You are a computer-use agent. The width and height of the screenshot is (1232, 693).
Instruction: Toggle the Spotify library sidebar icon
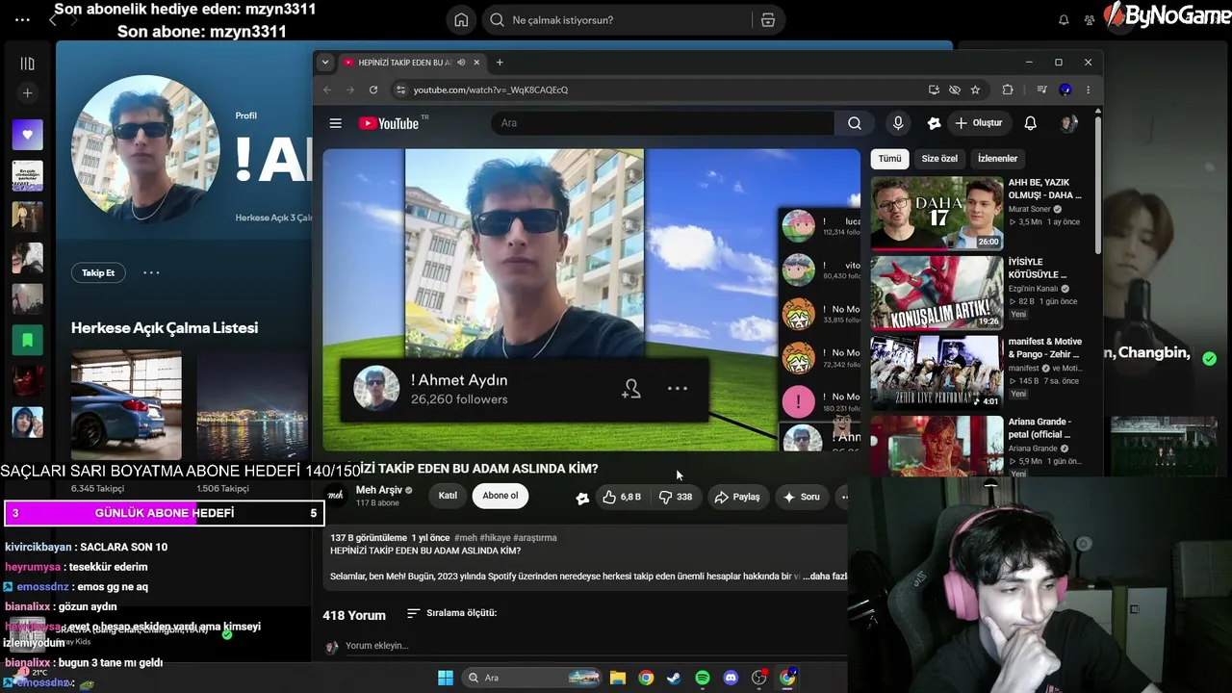pyautogui.click(x=27, y=64)
